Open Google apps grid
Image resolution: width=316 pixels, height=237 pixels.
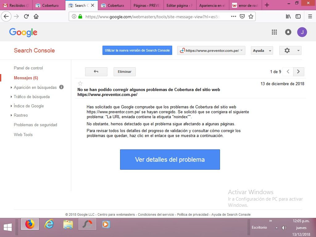pos(274,32)
